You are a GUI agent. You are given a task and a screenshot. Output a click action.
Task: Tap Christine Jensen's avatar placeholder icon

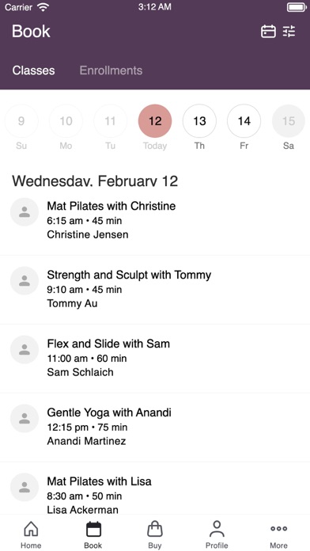(x=25, y=212)
